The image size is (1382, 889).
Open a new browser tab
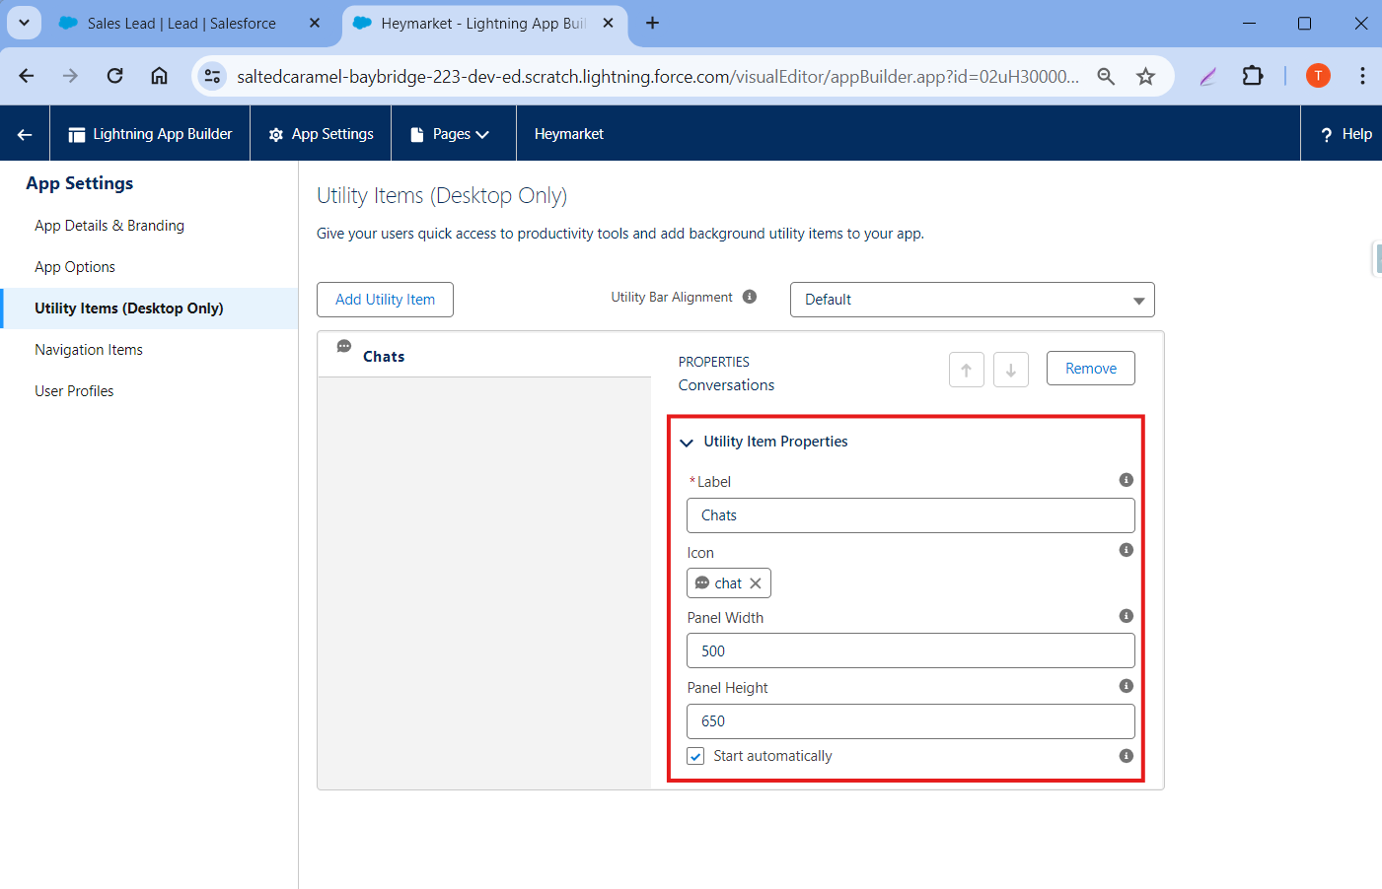tap(652, 23)
